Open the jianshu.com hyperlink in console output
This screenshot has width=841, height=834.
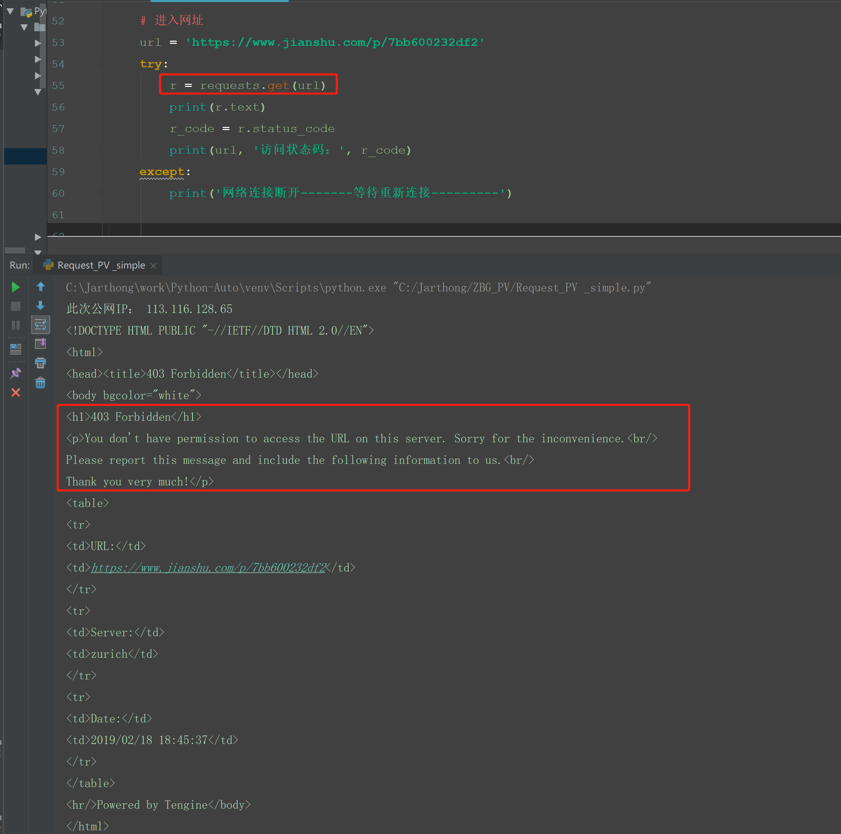208,568
